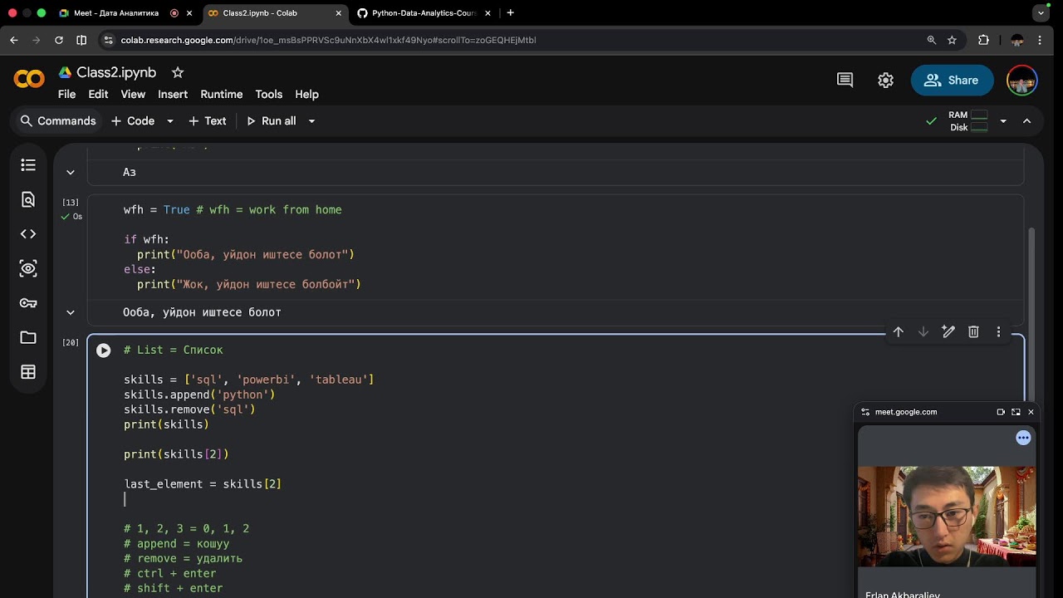1063x598 pixels.
Task: Collapse output of the wfh cell
Action: 71,312
